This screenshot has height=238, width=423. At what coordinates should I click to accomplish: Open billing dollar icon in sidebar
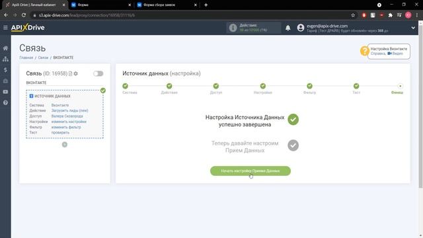pyautogui.click(x=5, y=70)
